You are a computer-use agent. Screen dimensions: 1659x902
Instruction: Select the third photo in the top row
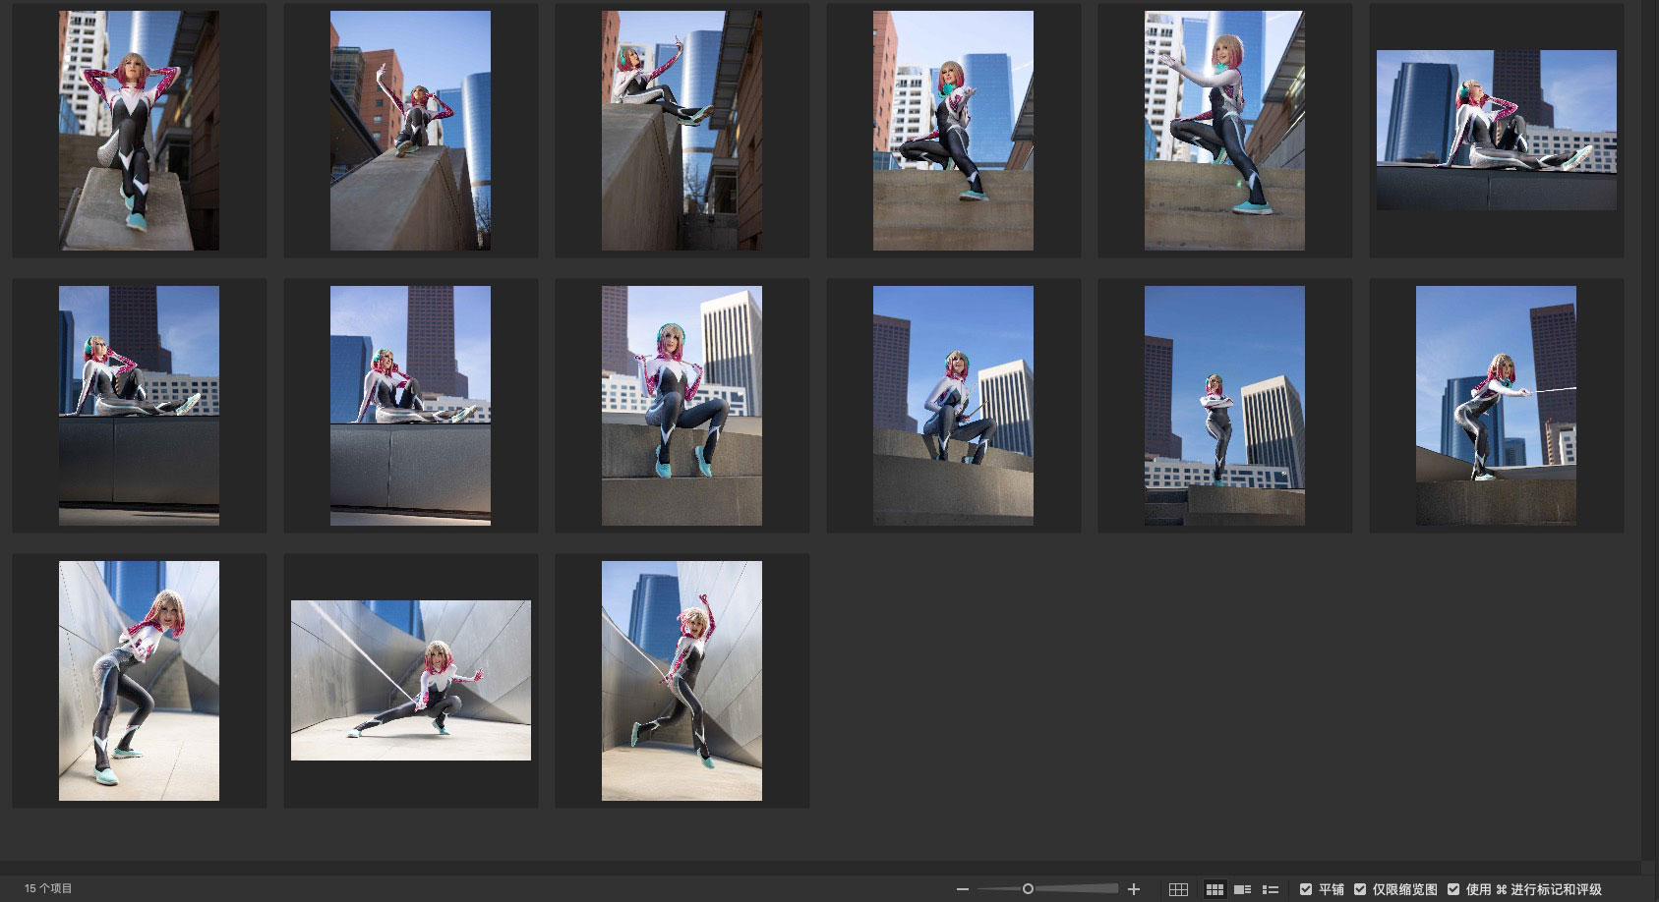coord(681,131)
